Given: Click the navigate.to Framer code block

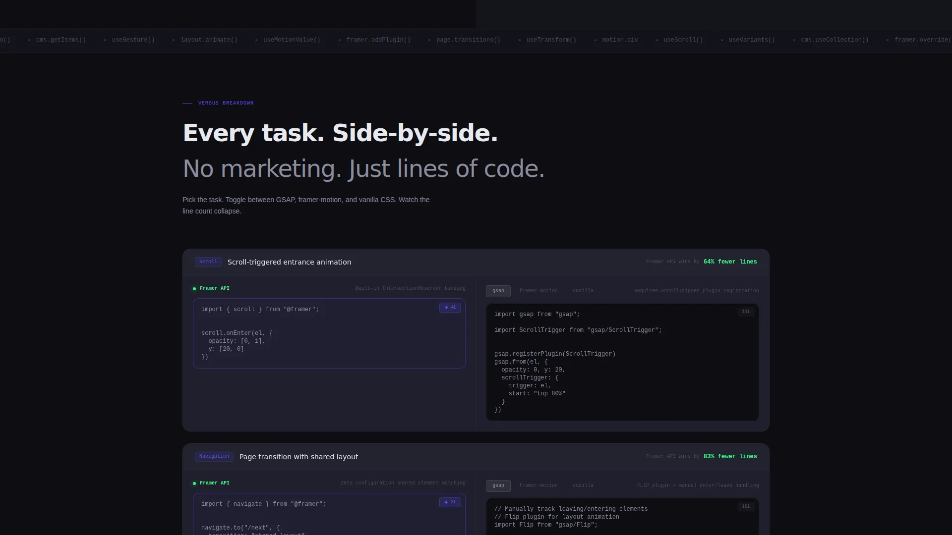Looking at the screenshot, I should point(329,514).
